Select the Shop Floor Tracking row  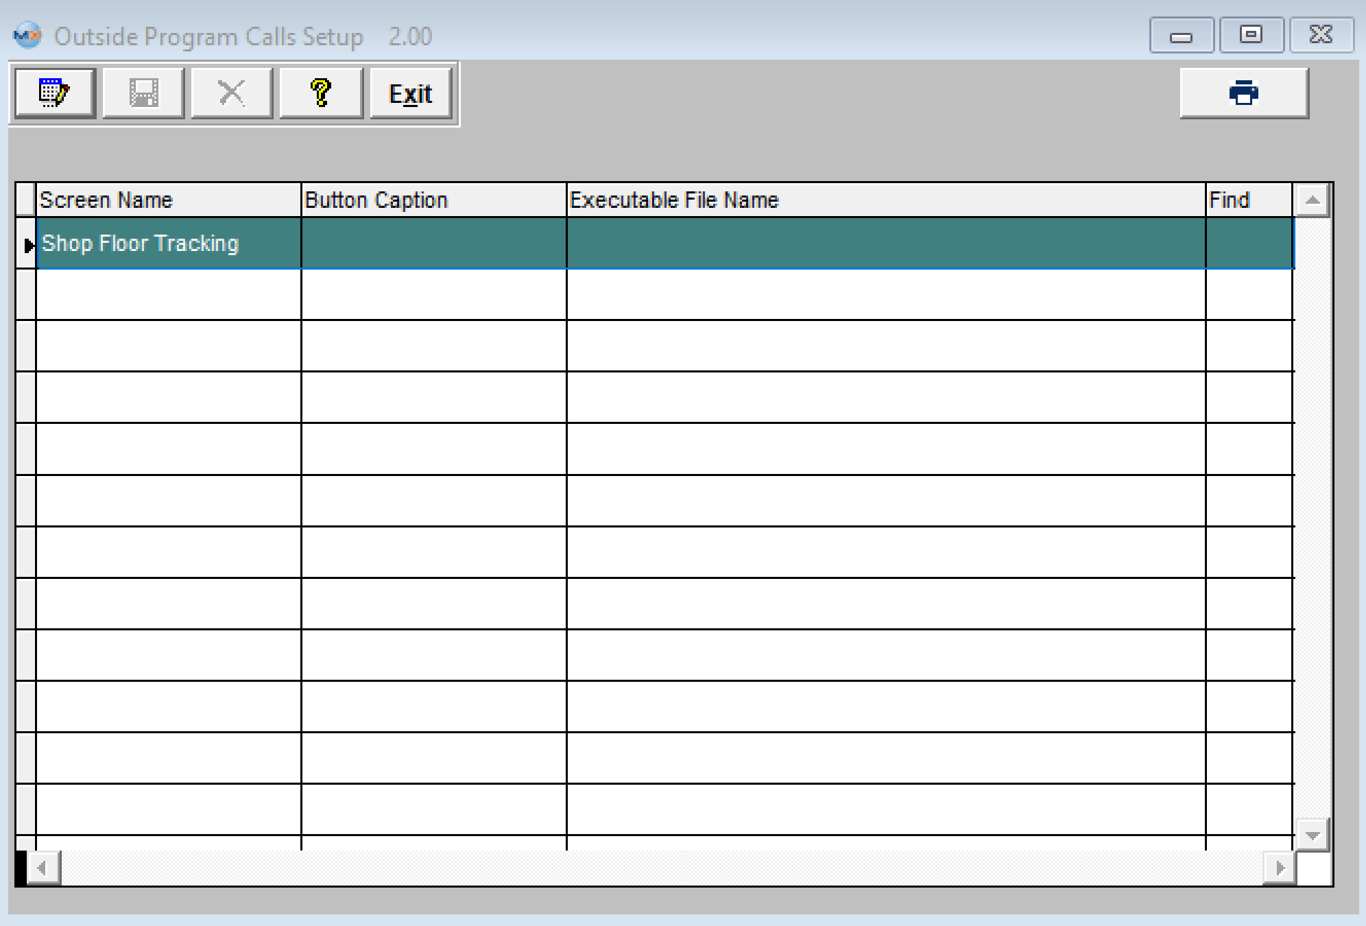coord(141,244)
